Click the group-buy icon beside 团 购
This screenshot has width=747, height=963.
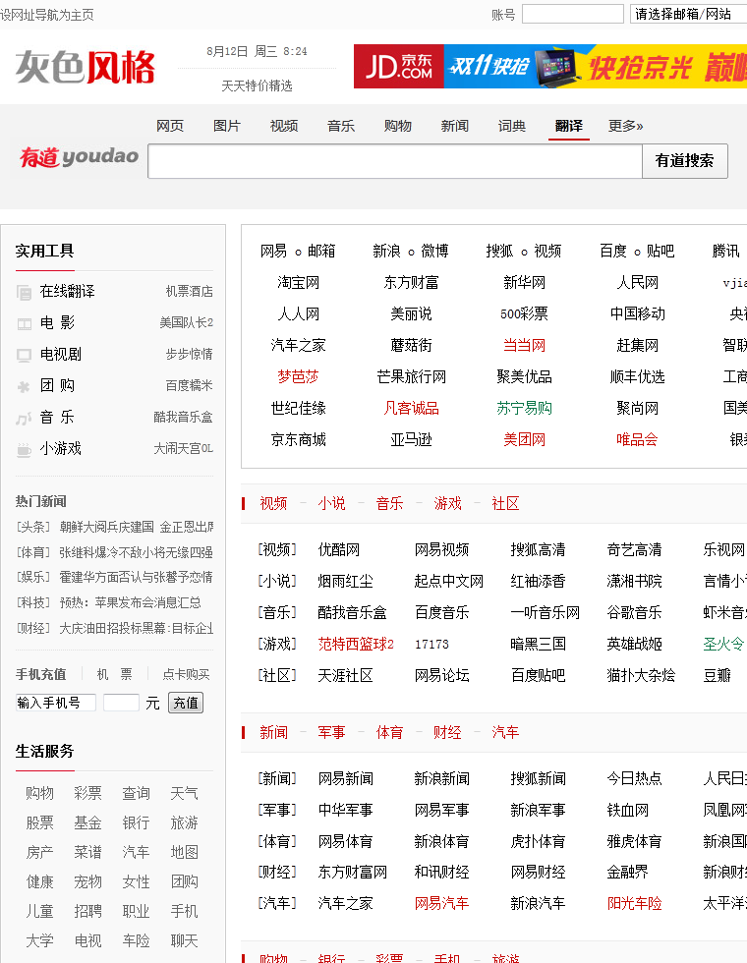(x=24, y=386)
